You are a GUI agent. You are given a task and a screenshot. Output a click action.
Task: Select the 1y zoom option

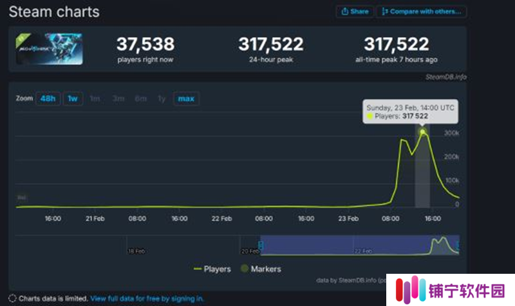[x=162, y=99]
